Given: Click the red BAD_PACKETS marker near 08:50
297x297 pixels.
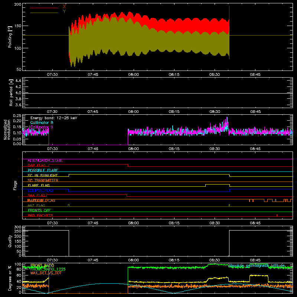Looking at the screenshot, I should (x=277, y=215).
